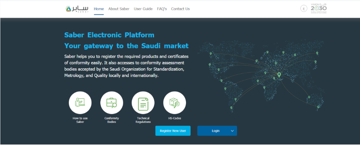Click the Vision 2030 logo
360x146 pixels.
pos(319,8)
